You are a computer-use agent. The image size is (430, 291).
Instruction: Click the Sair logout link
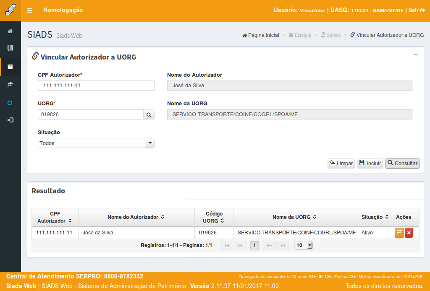(x=417, y=10)
